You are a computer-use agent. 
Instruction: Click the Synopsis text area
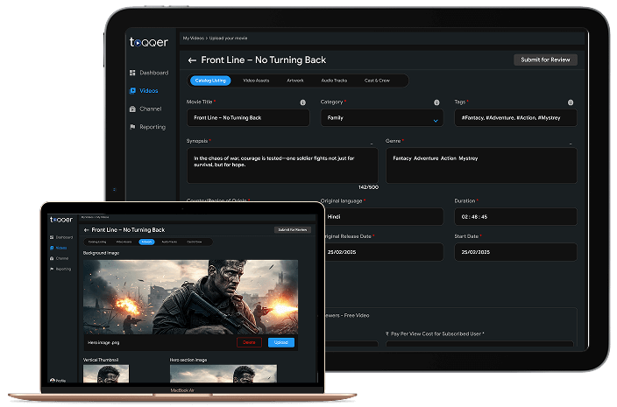[281, 164]
